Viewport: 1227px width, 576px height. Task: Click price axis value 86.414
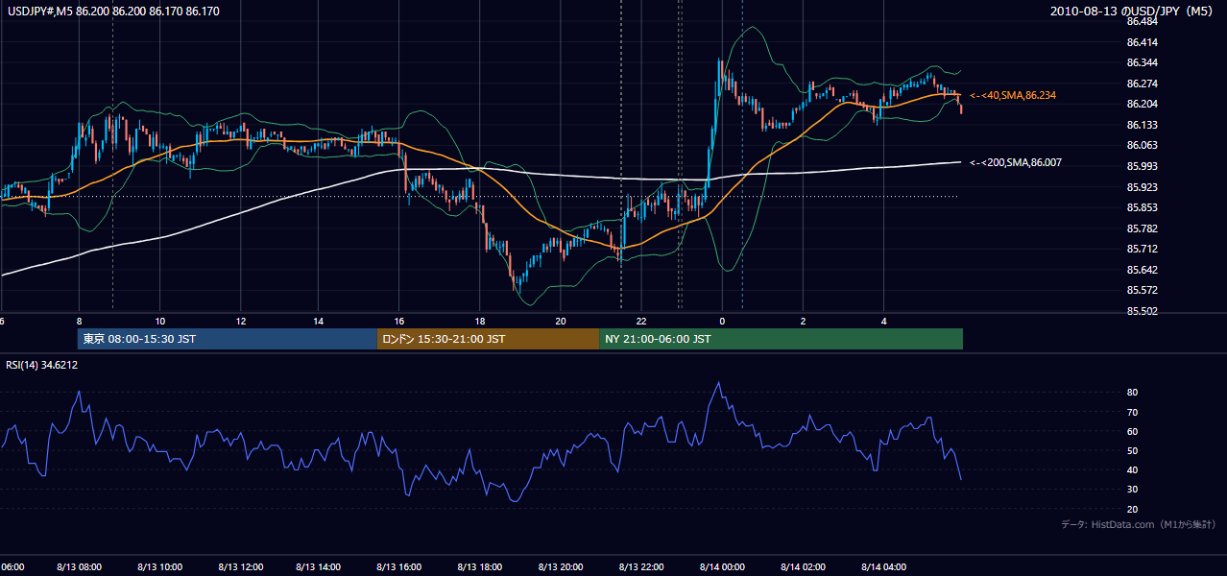(x=1143, y=42)
